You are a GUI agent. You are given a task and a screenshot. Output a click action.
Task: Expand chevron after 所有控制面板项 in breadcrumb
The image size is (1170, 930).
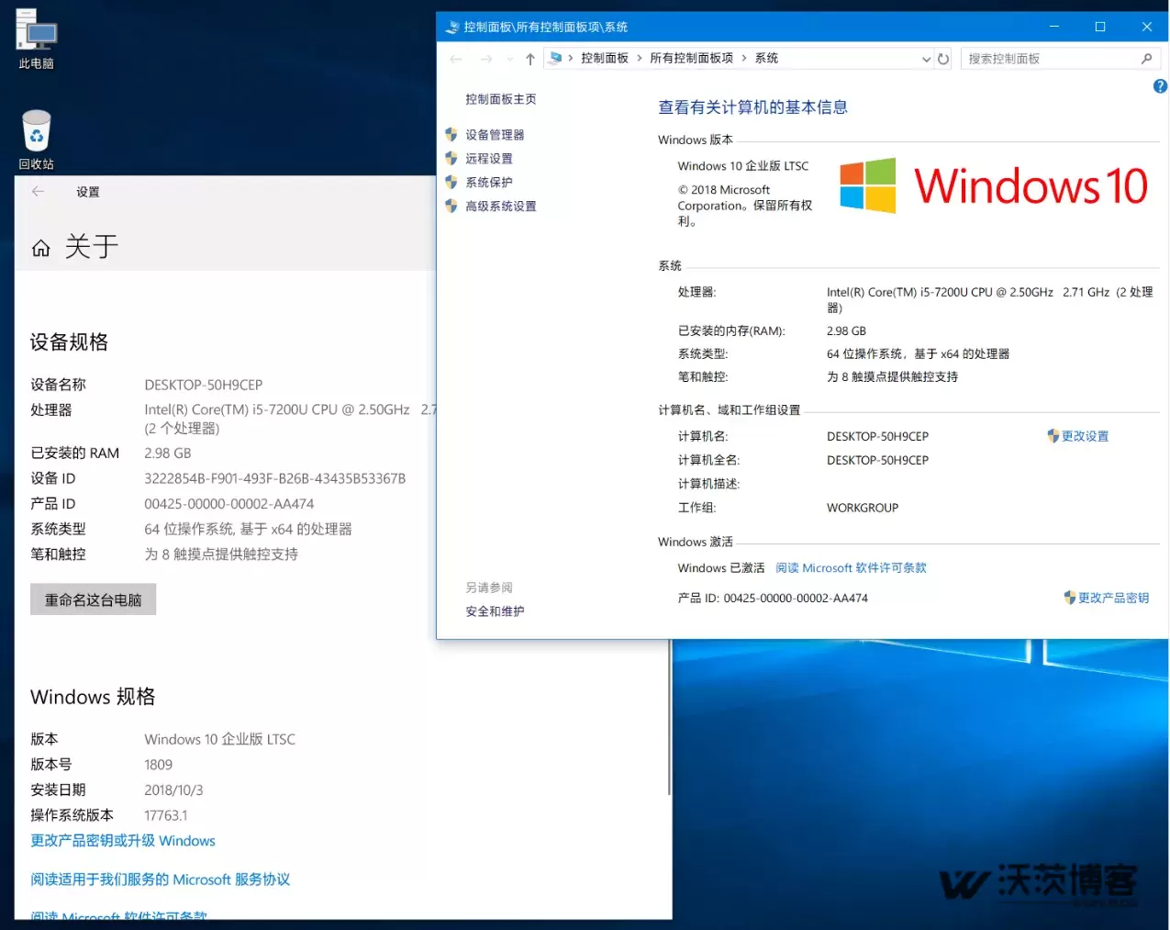(744, 58)
